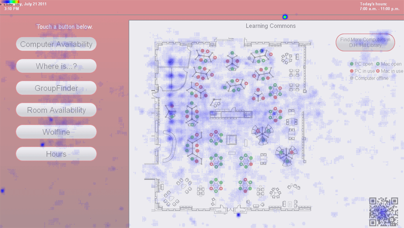Tap the QR code image
Image resolution: width=404 pixels, height=228 pixels.
[384, 211]
